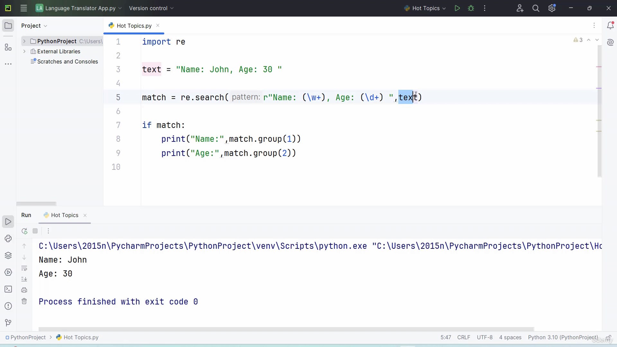Open Python 3.10 interpreter selector
The height and width of the screenshot is (347, 617).
coord(563,337)
